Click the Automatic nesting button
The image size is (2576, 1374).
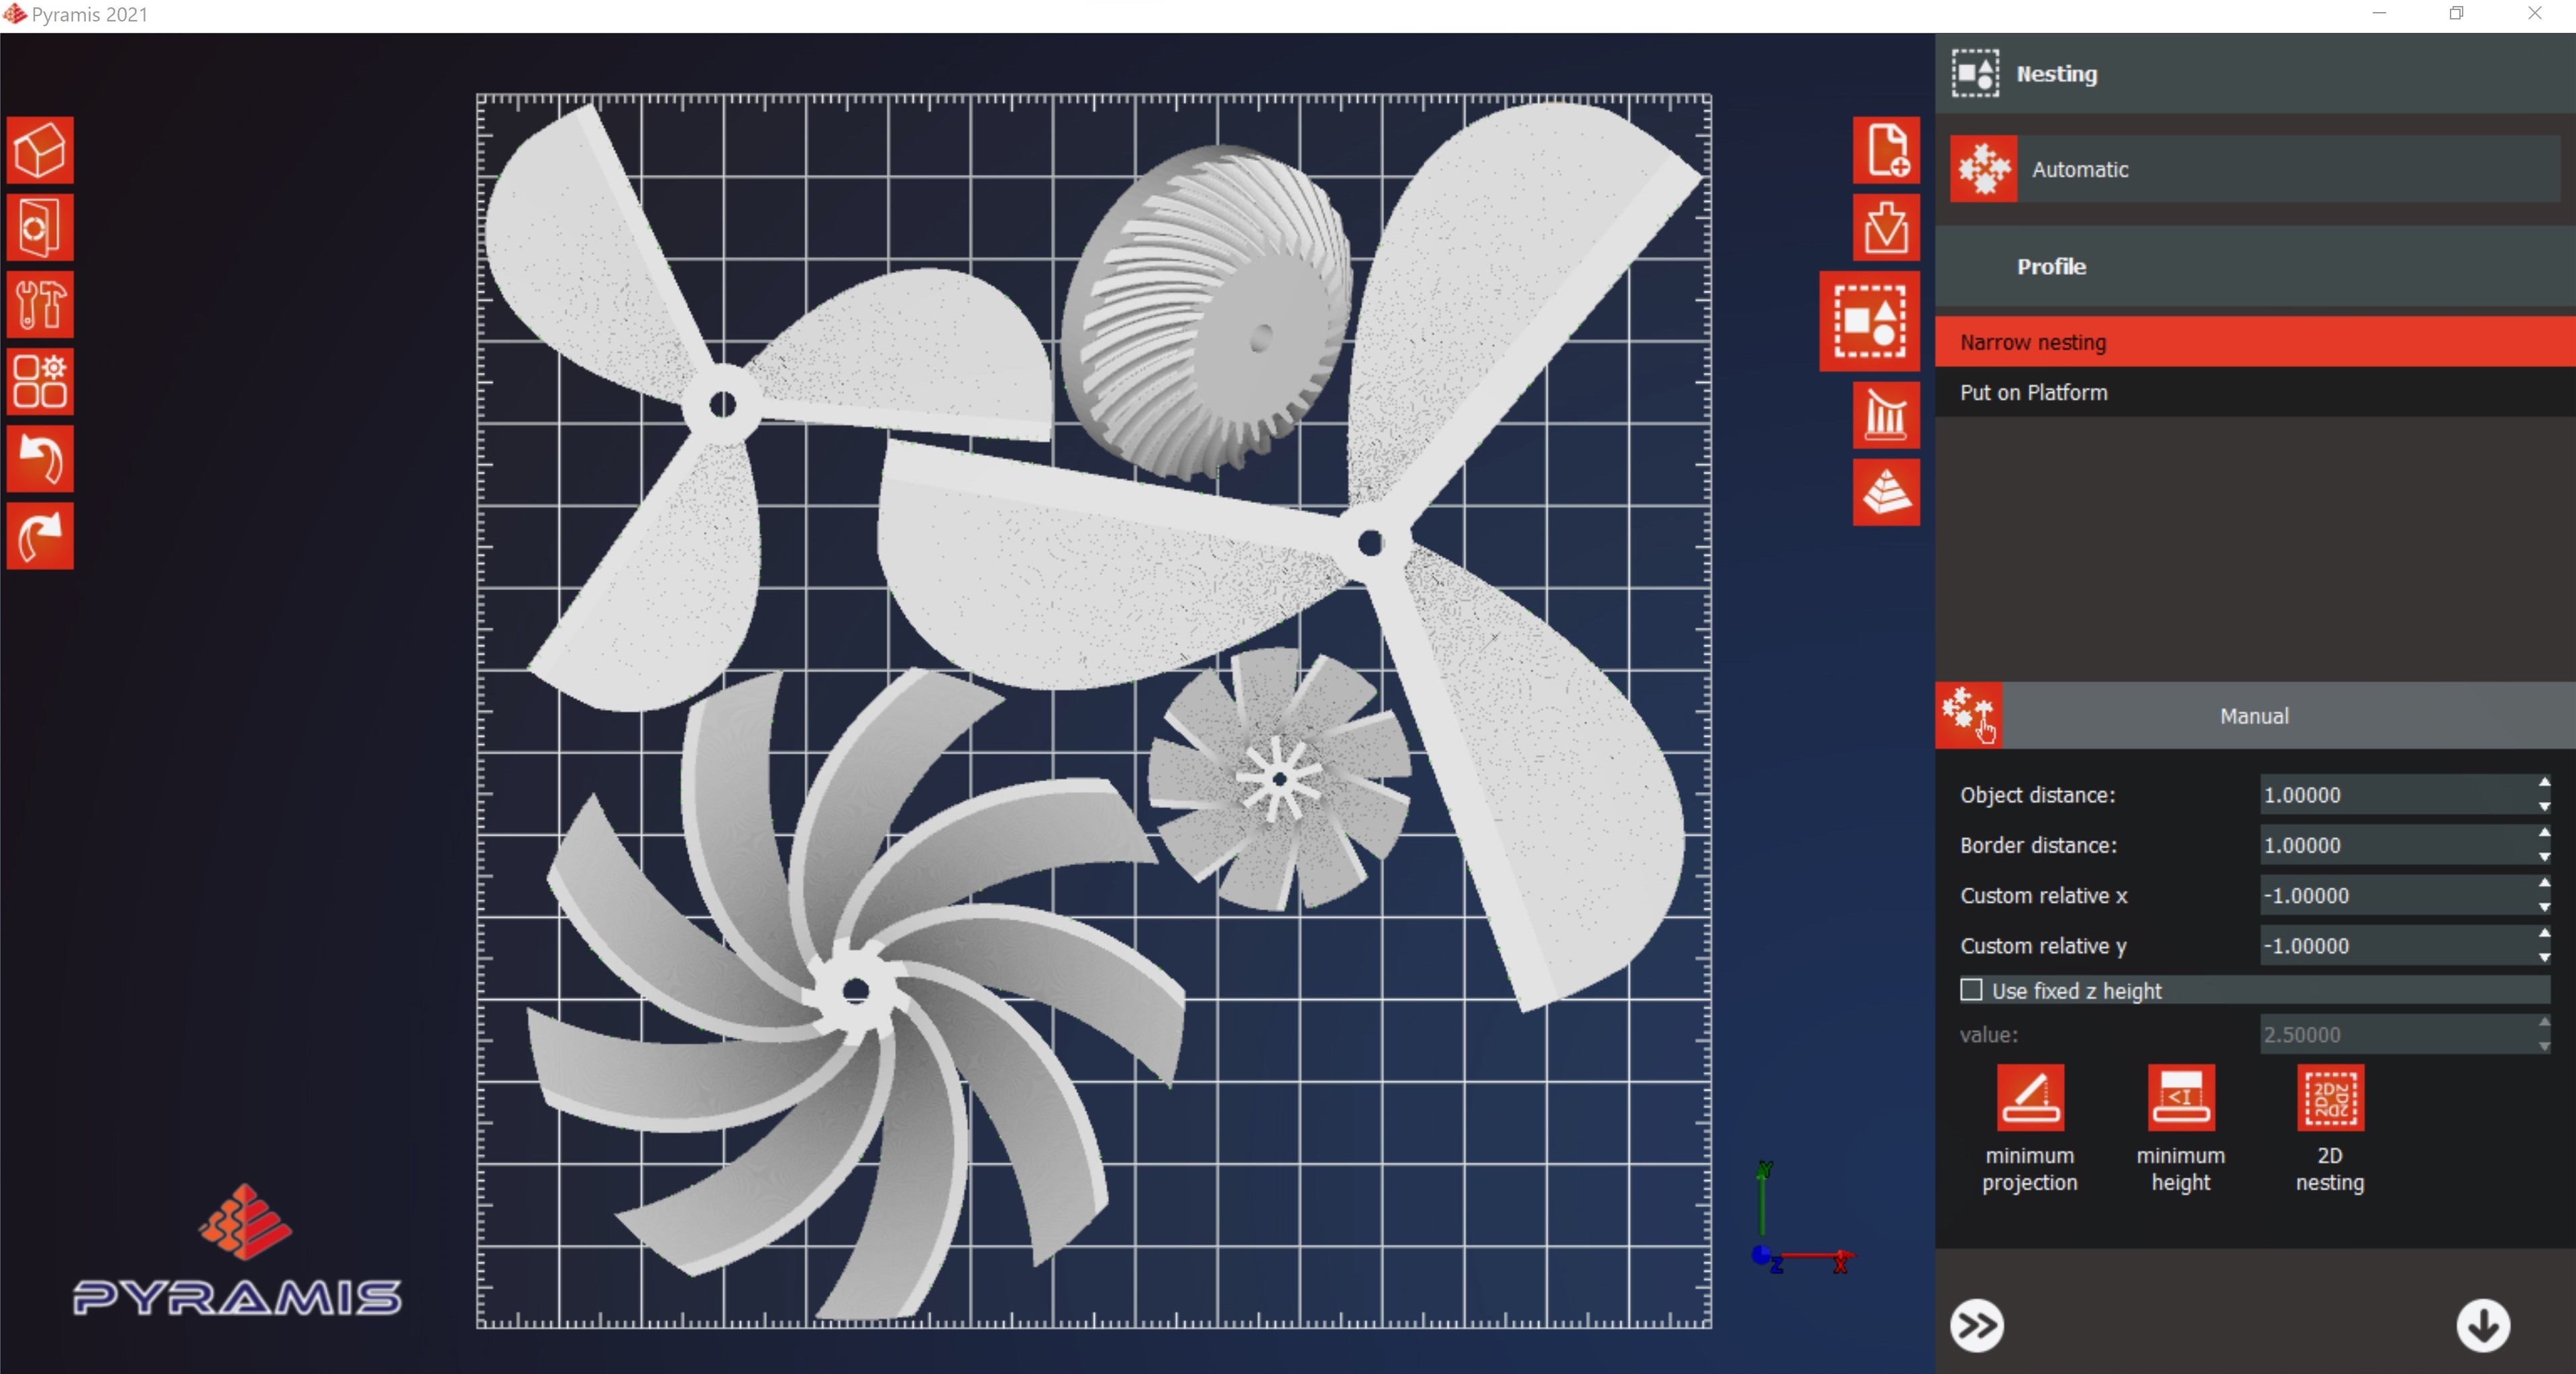pyautogui.click(x=2255, y=169)
